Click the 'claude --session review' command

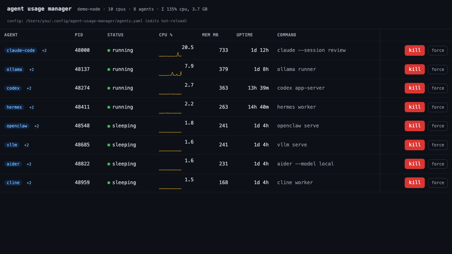311,50
